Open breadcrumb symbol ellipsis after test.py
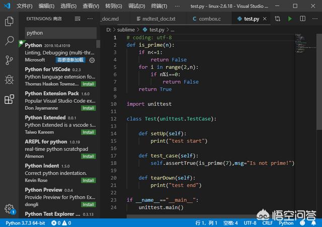 [x=173, y=30]
